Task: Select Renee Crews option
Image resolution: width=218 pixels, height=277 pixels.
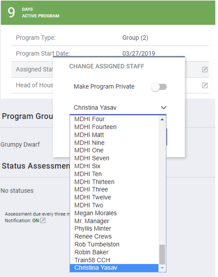Action: pos(93,236)
